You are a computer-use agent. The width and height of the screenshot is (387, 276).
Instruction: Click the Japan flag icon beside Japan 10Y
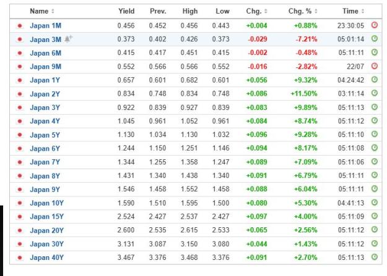click(x=20, y=203)
